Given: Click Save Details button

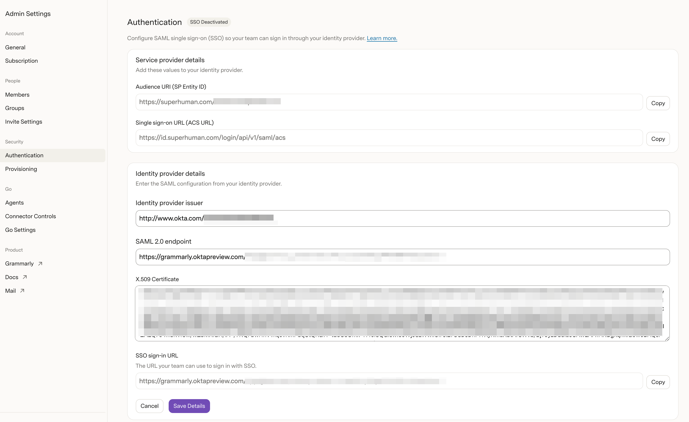Looking at the screenshot, I should coord(189,406).
